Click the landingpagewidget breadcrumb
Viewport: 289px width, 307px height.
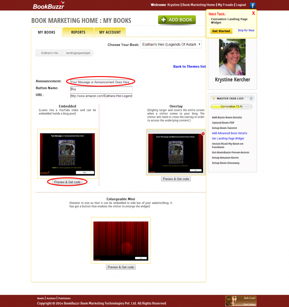[x=78, y=53]
